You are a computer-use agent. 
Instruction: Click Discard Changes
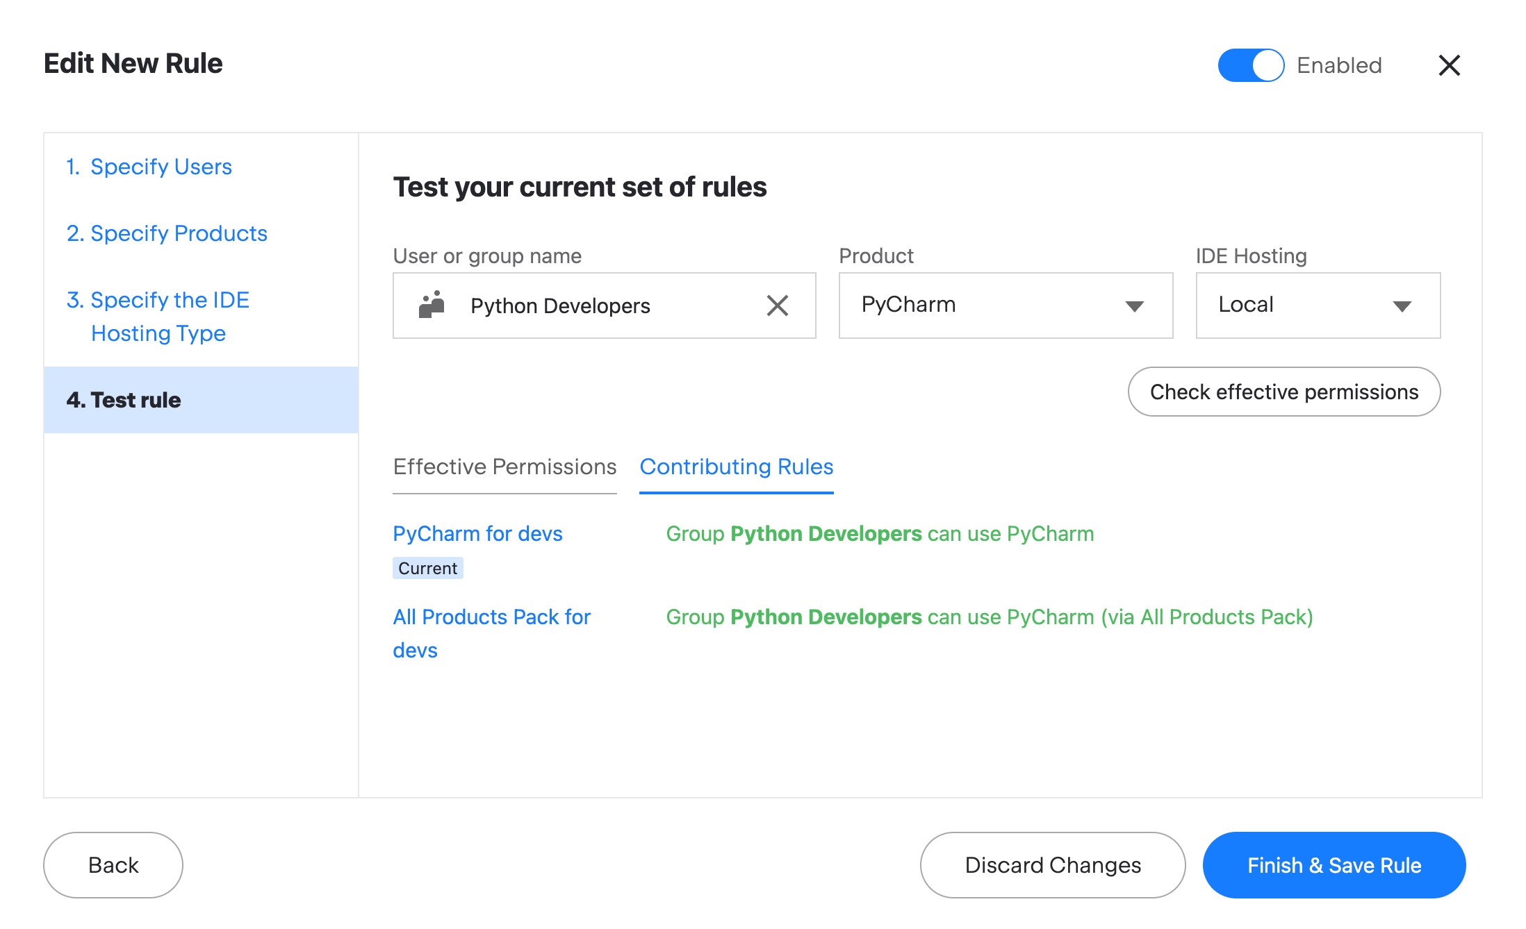pos(1052,864)
